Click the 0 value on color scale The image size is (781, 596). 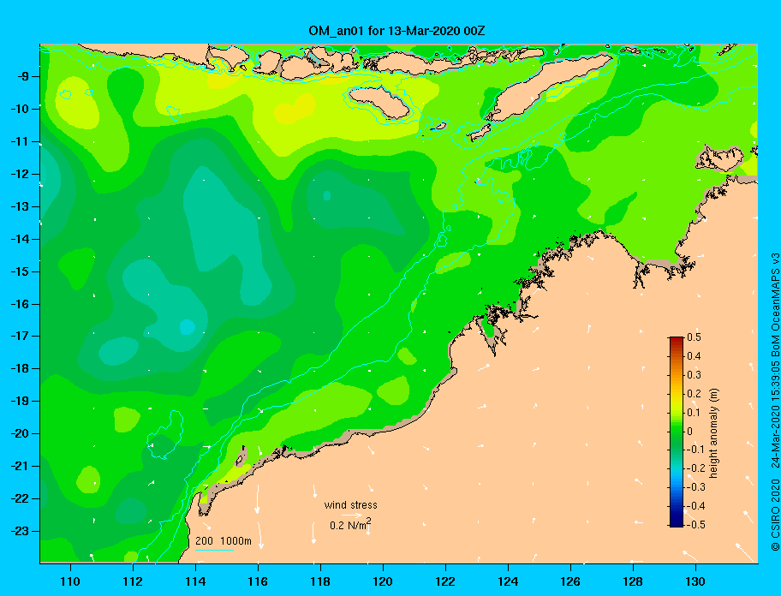(x=690, y=432)
